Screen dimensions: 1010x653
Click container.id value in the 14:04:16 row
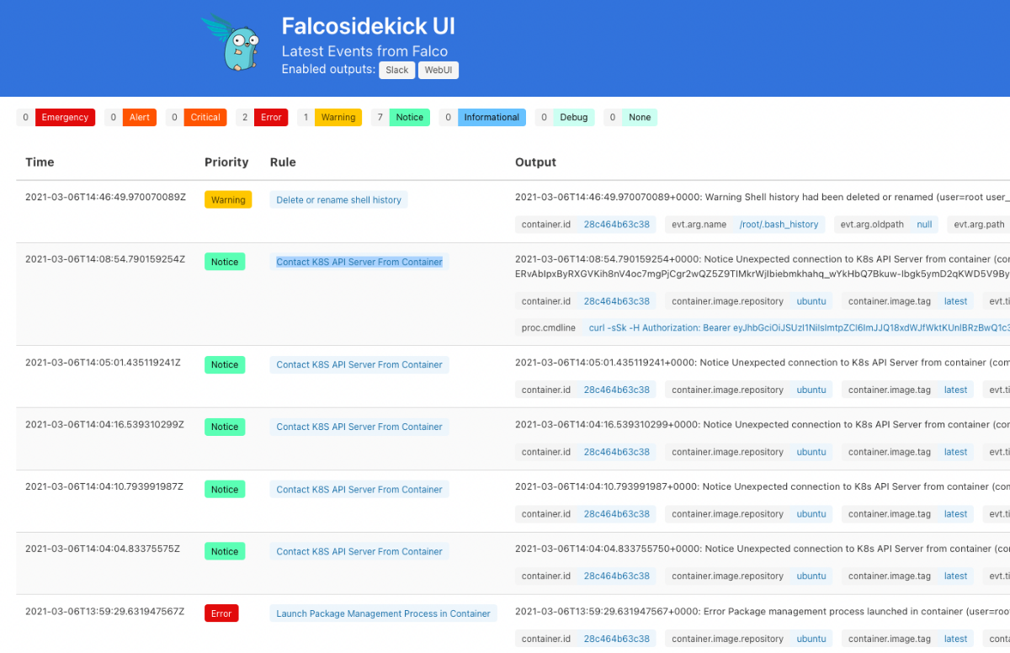[617, 453]
